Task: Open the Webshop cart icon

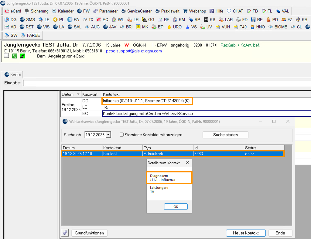Action: pos(185,11)
